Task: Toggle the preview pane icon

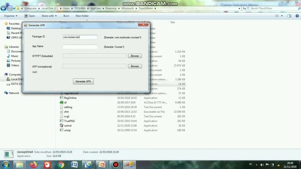Action: point(289,16)
